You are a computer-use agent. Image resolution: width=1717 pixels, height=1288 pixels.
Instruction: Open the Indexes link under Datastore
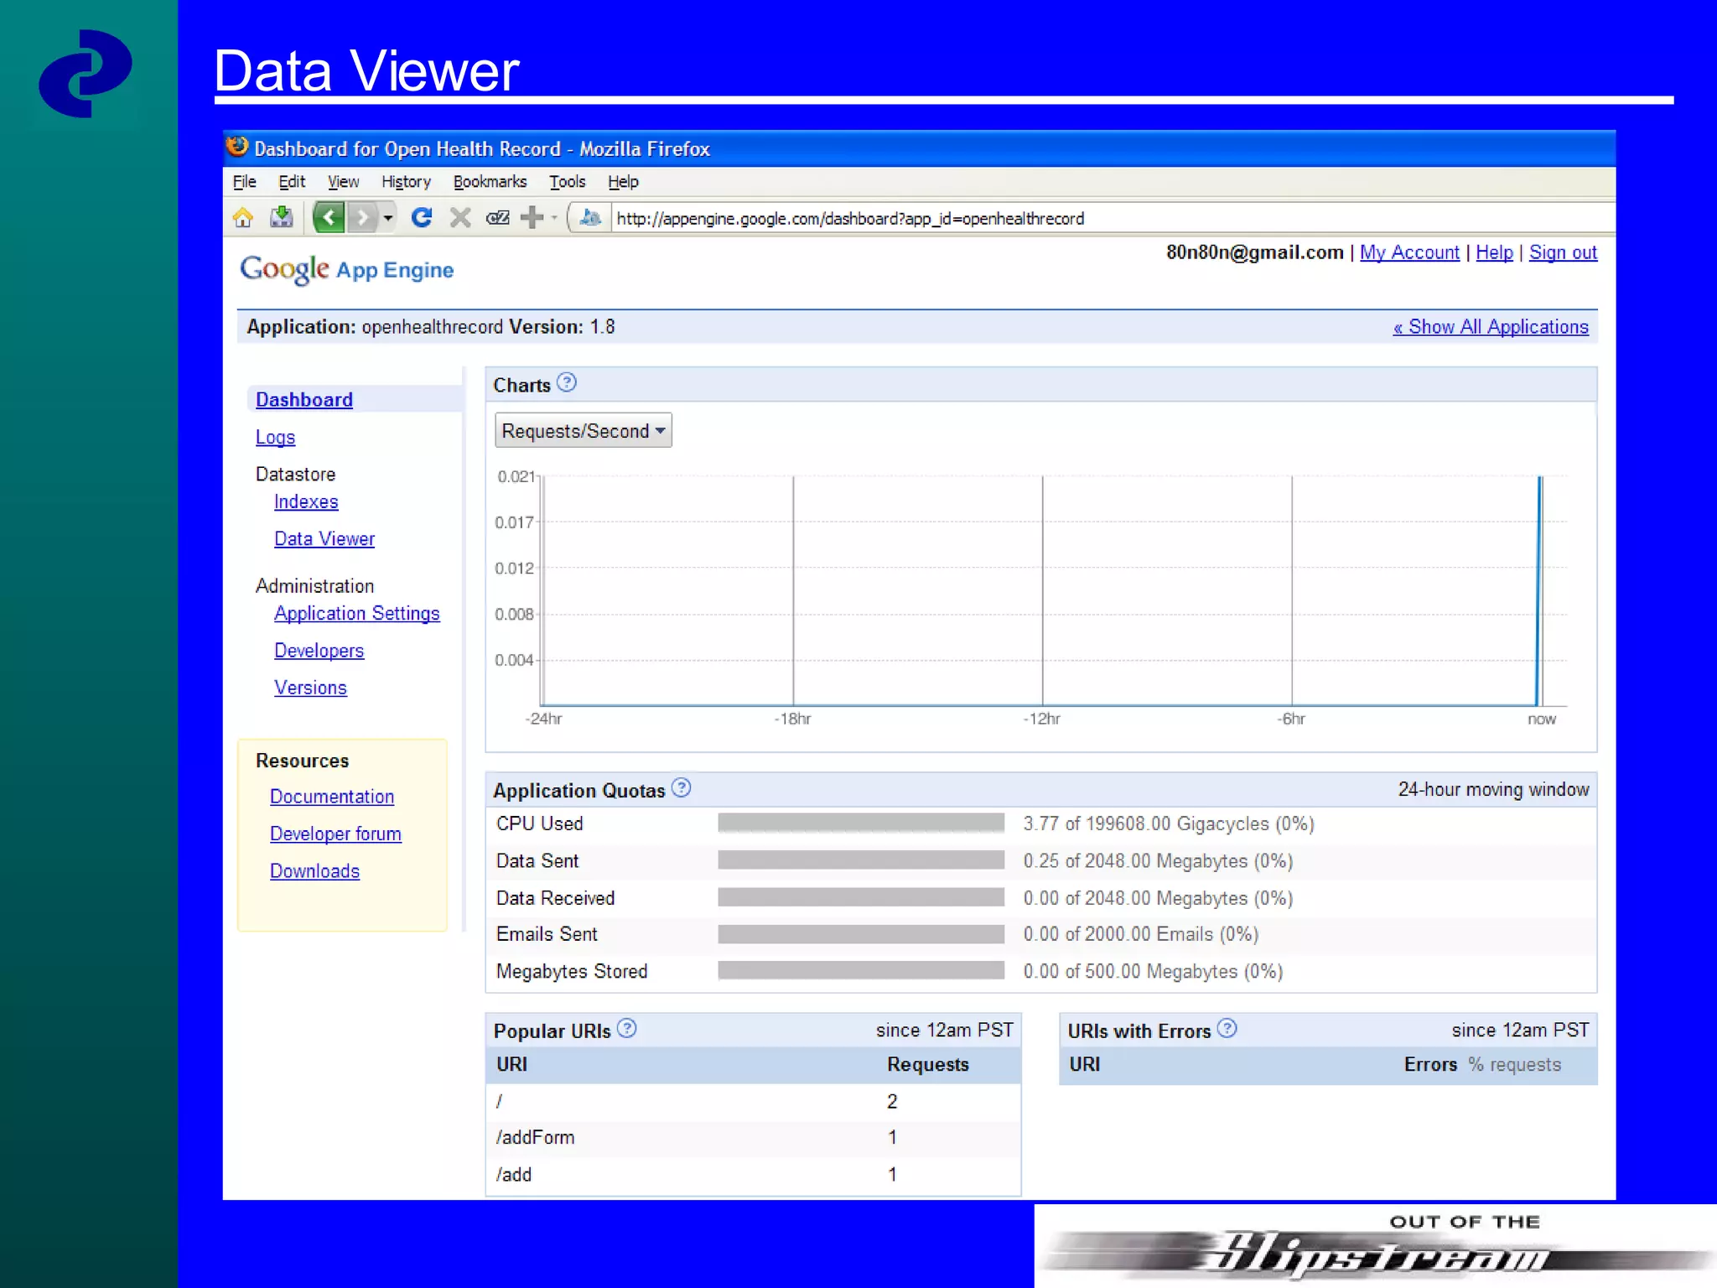tap(306, 501)
